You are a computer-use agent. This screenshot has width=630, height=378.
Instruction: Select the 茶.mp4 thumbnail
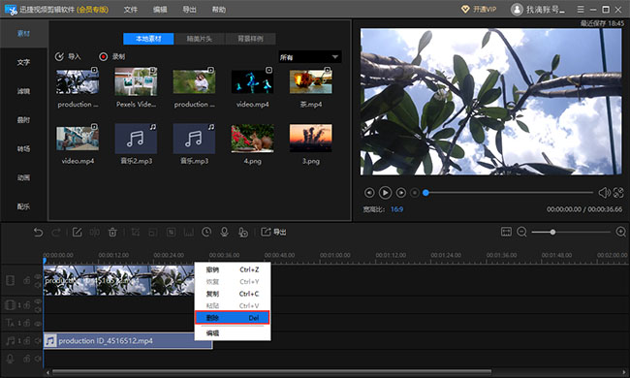point(311,81)
